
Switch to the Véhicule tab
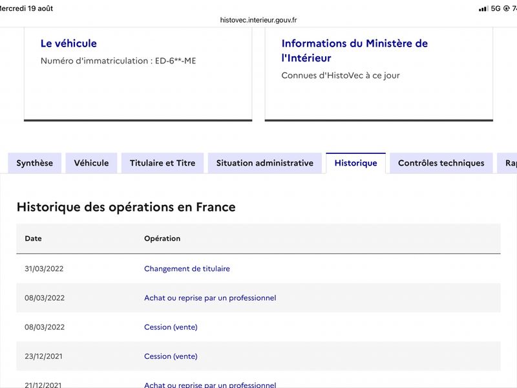coord(91,163)
